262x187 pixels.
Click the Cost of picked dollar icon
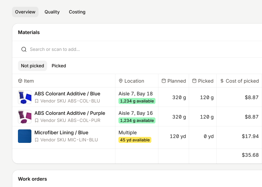click(222, 81)
